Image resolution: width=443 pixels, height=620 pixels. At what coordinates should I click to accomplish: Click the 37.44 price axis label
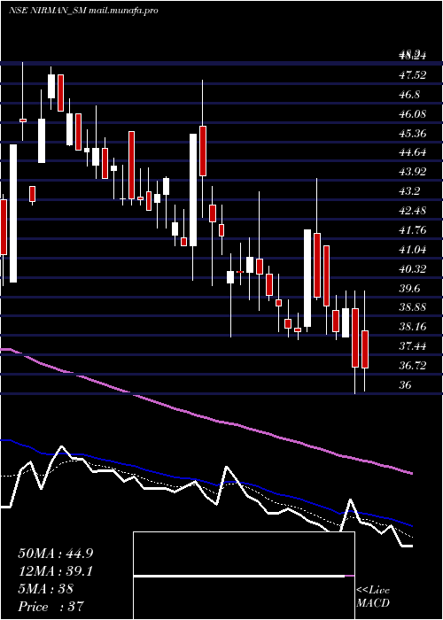[x=413, y=346]
